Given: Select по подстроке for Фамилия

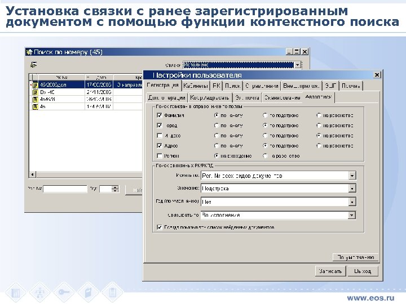Looking at the screenshot, I should pos(265,115).
